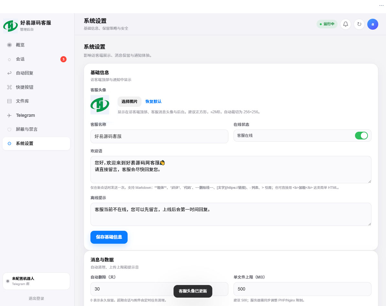
Task: Open the 概览 menu item
Action: tap(36, 45)
